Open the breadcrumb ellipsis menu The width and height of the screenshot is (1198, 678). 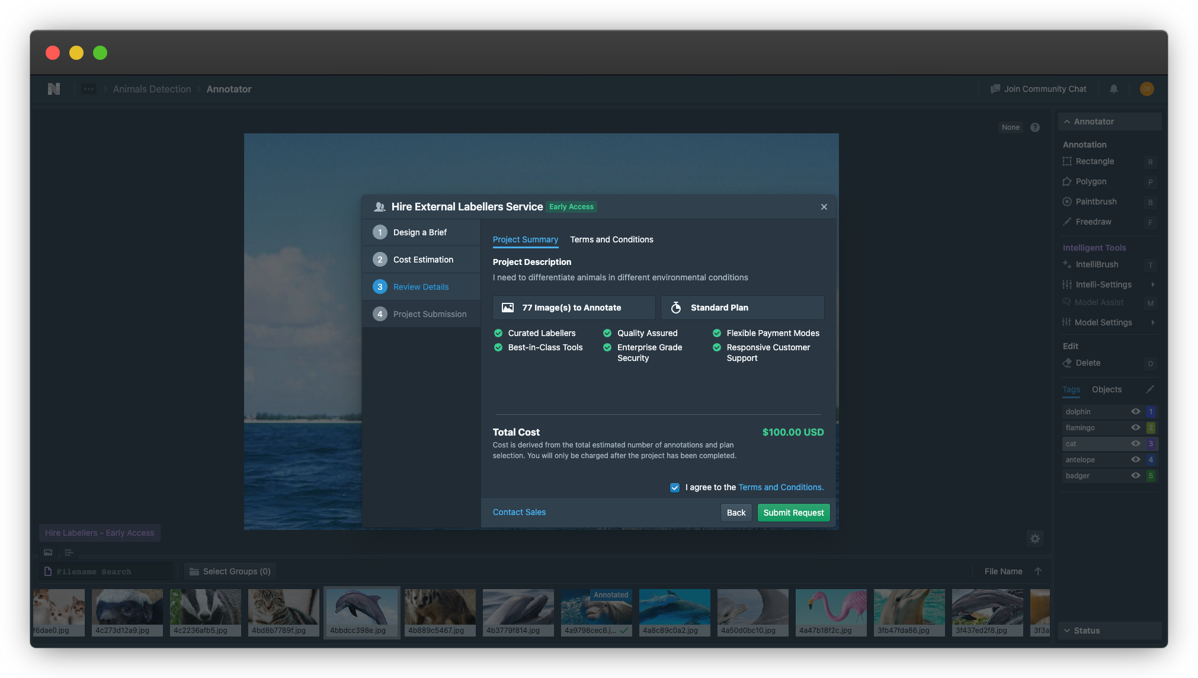tap(89, 89)
